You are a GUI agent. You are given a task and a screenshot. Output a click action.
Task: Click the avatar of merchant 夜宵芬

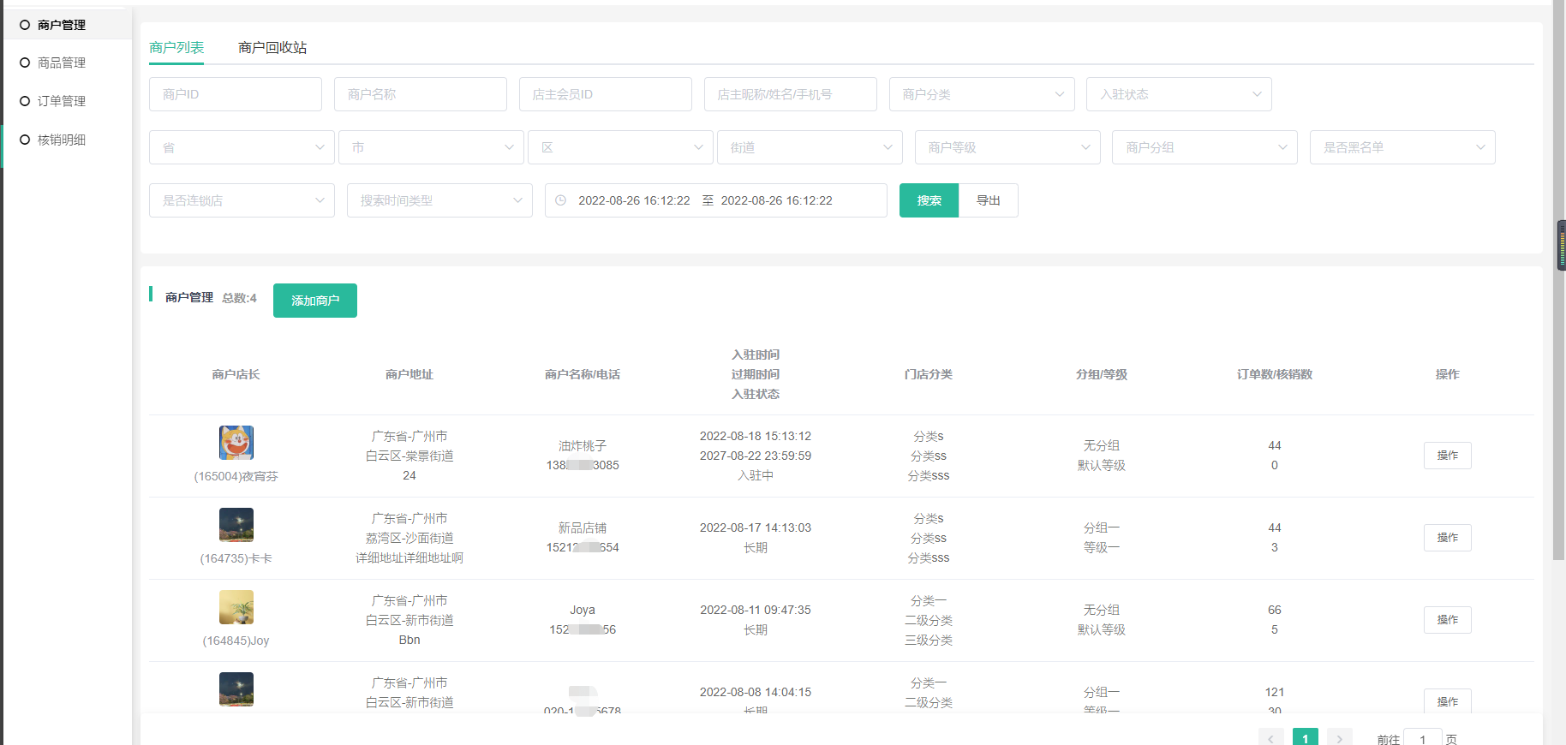click(x=236, y=443)
